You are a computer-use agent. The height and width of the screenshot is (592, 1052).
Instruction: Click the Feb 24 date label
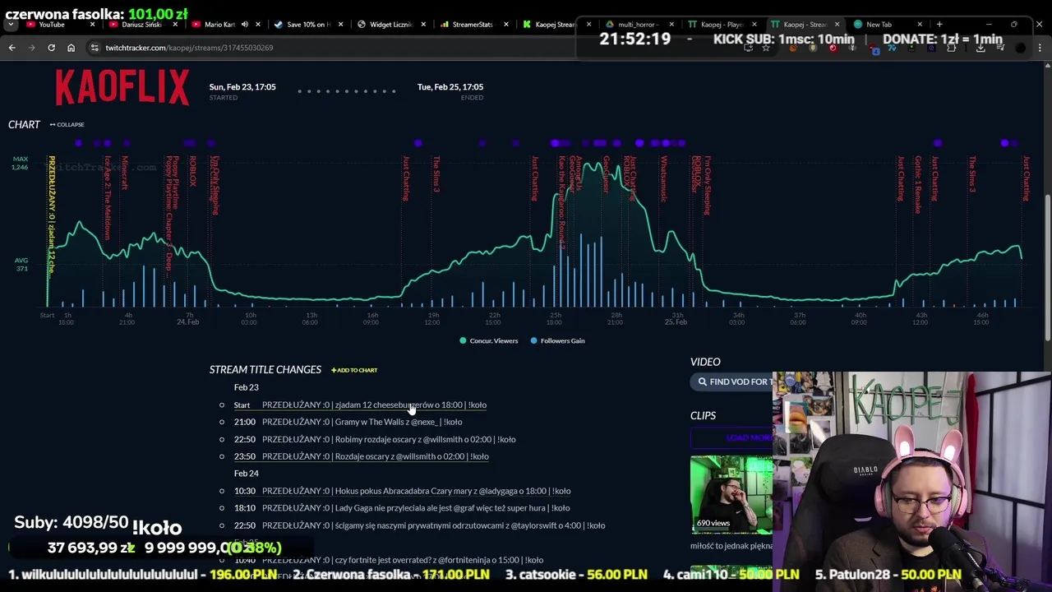tap(247, 474)
